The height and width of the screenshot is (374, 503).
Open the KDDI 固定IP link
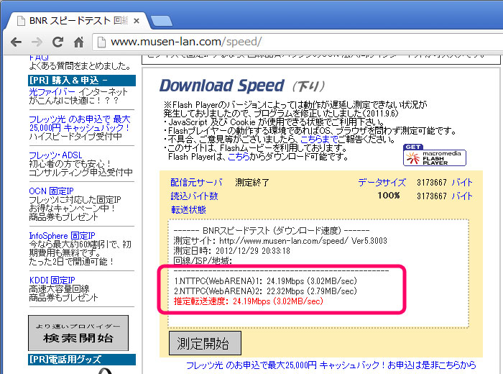tap(52, 280)
